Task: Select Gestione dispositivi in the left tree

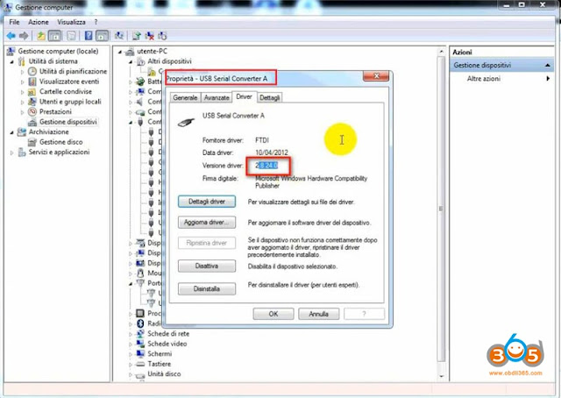Action: (68, 122)
